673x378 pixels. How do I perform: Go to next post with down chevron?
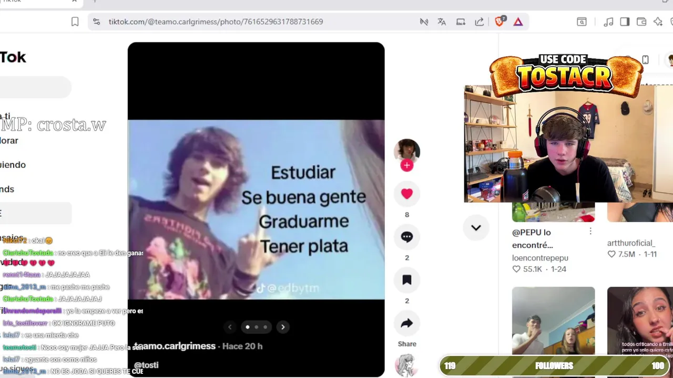tap(476, 228)
